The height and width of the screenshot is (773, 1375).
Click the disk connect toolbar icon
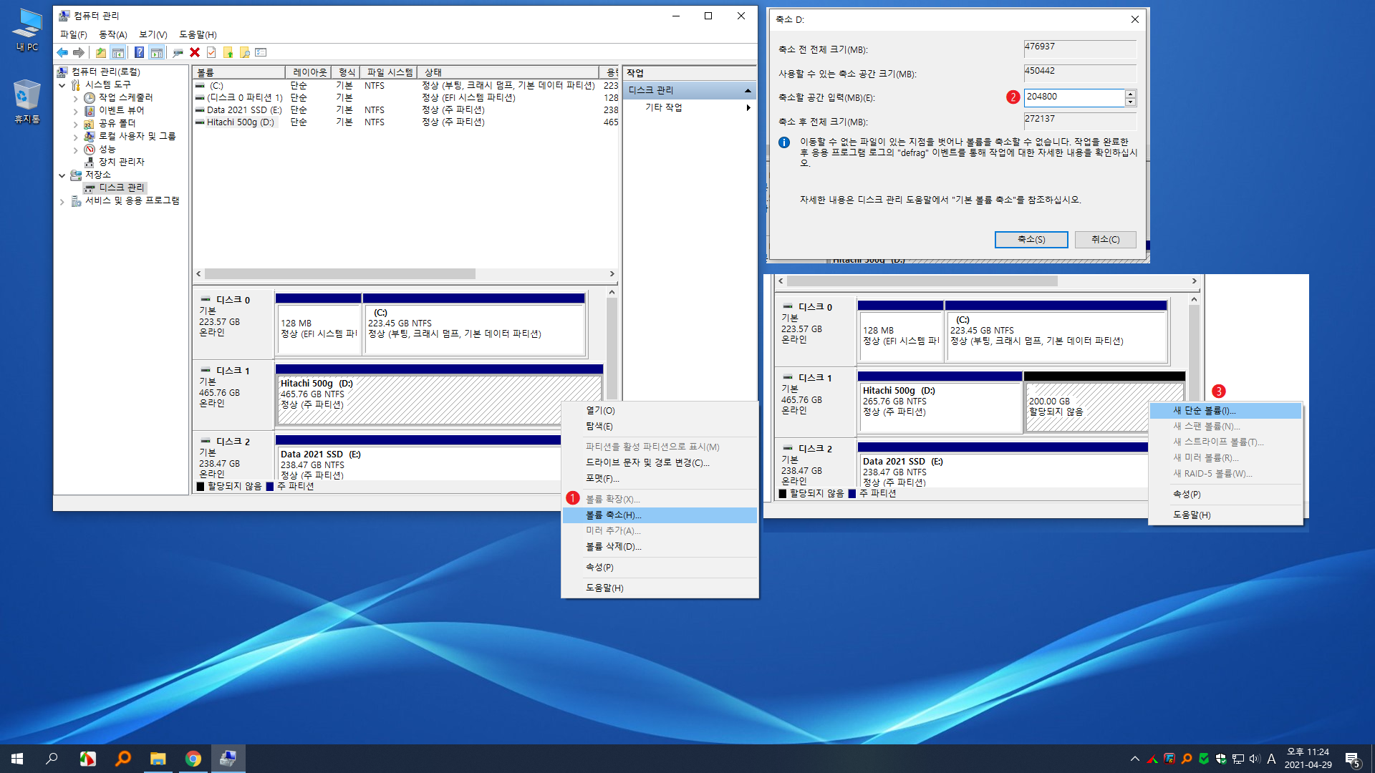[178, 52]
